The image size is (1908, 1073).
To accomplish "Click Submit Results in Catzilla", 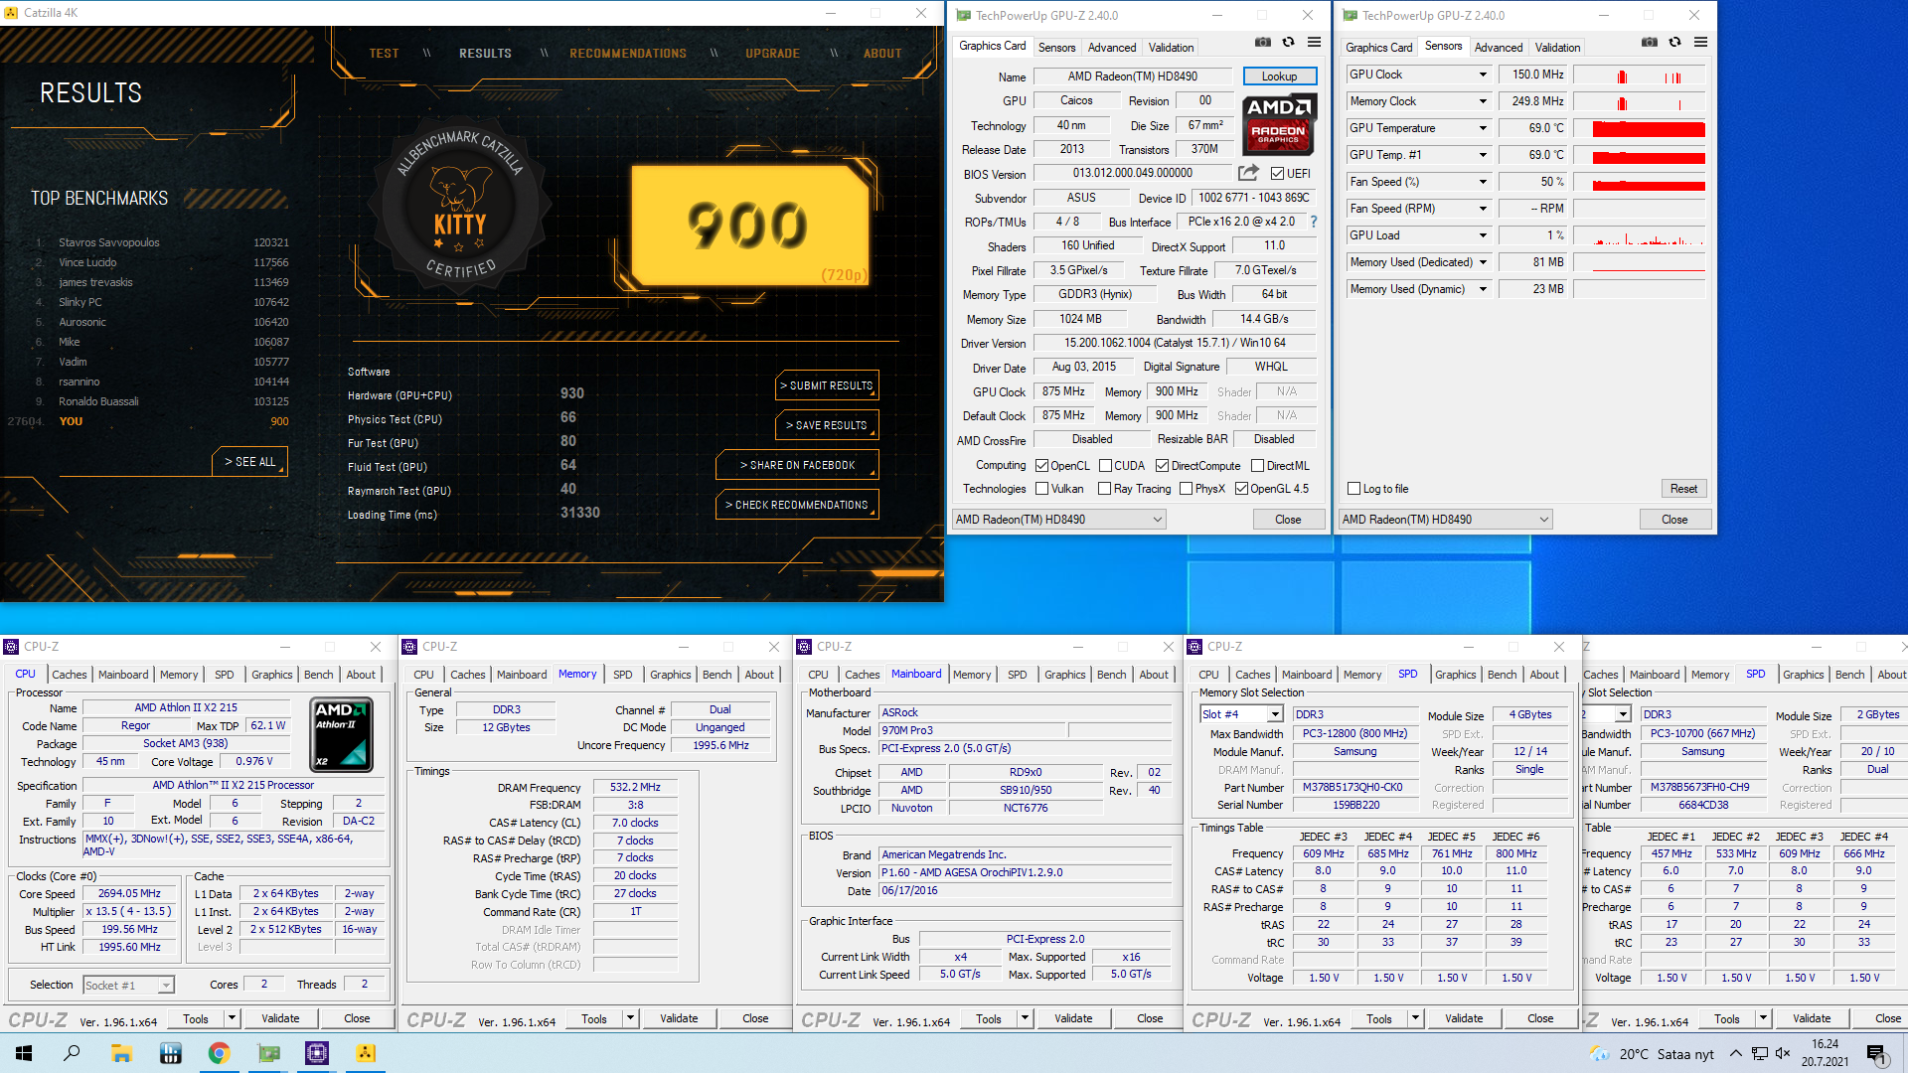I will click(x=827, y=385).
